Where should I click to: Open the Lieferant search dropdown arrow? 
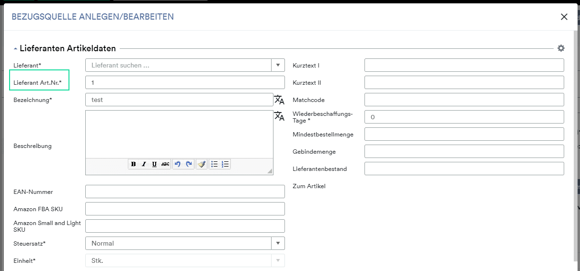[x=278, y=65]
